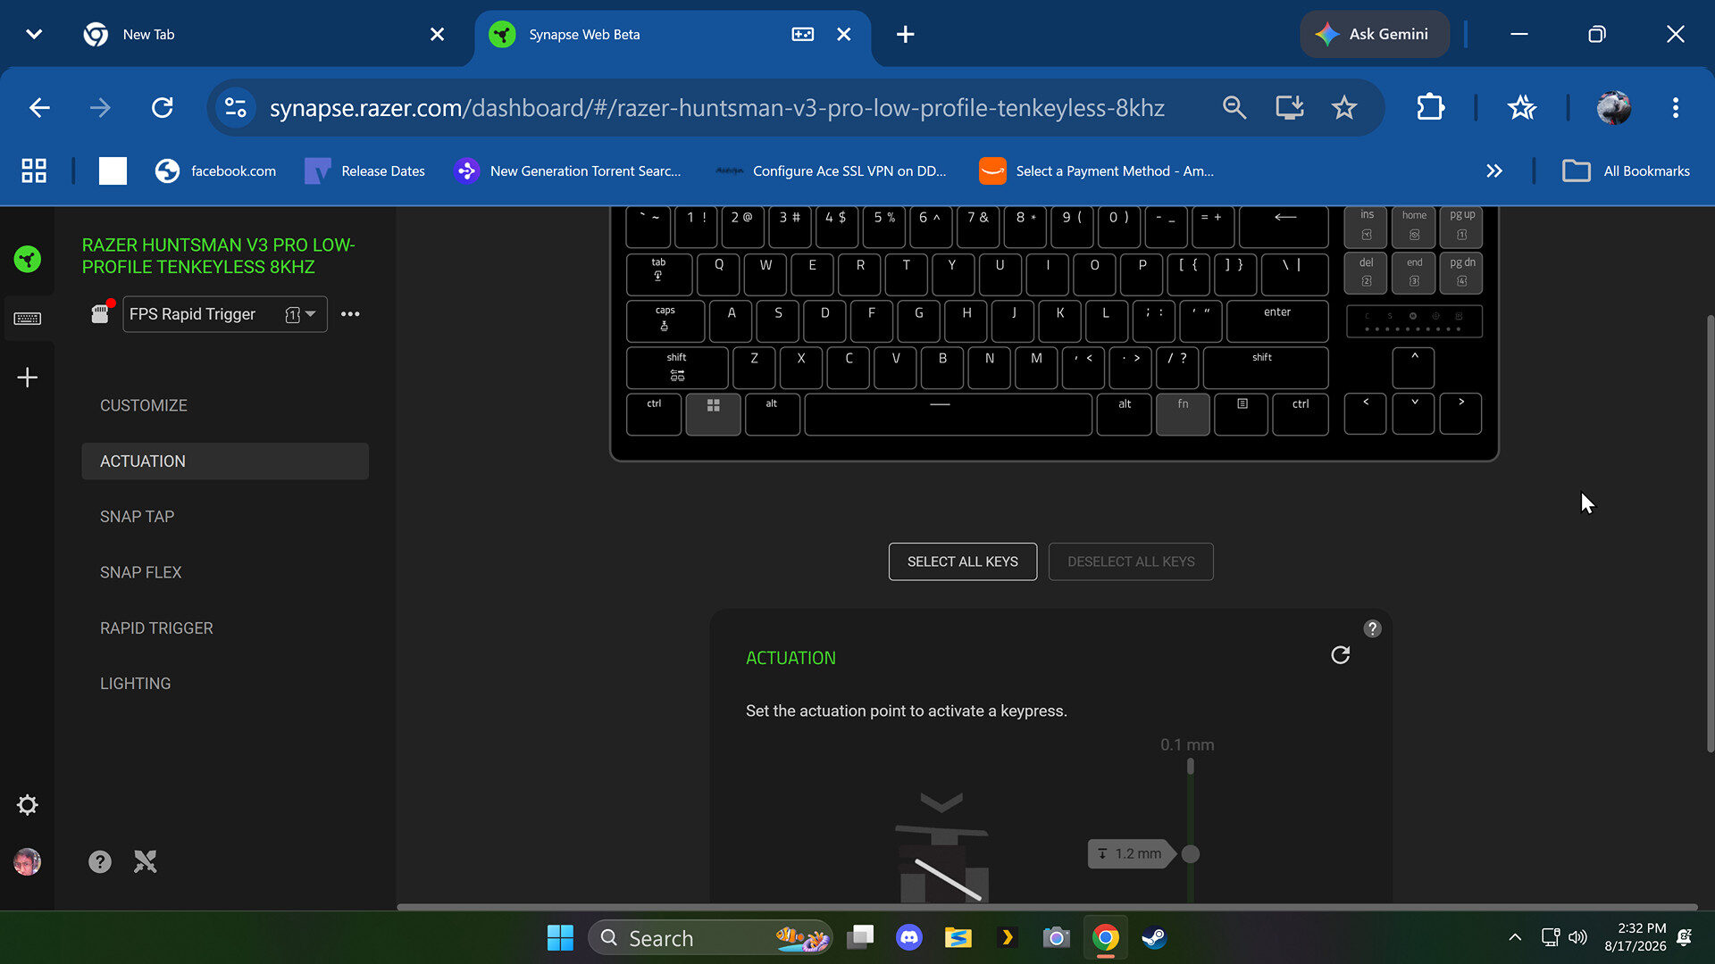Open the profile more options ellipsis
Viewport: 1715px width, 964px height.
pos(350,314)
